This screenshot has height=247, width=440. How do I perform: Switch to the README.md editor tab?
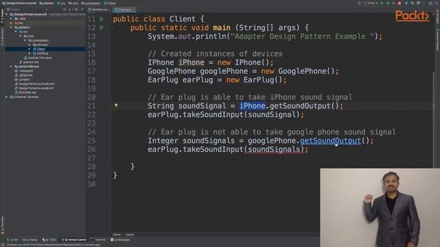click(98, 10)
